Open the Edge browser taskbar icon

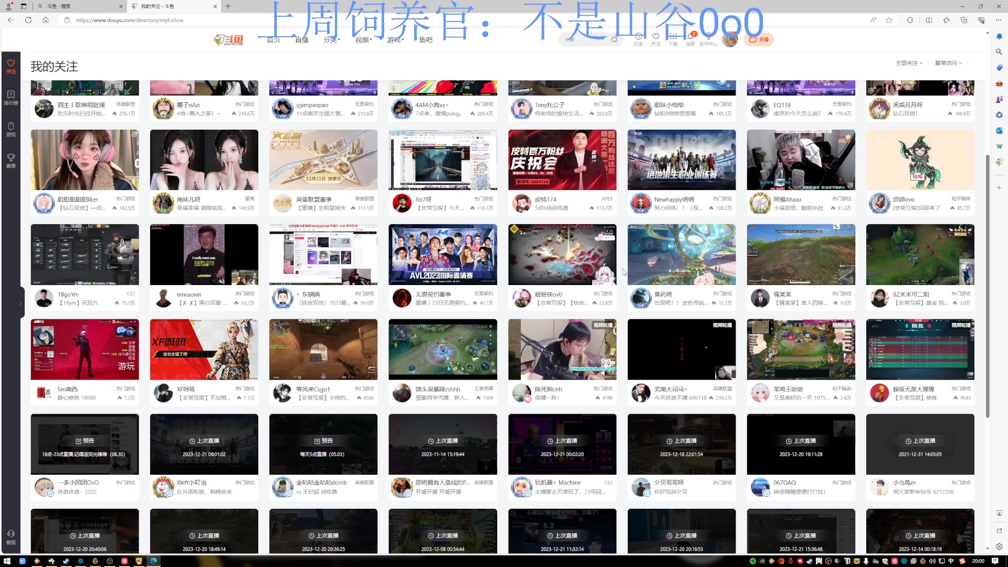click(153, 561)
